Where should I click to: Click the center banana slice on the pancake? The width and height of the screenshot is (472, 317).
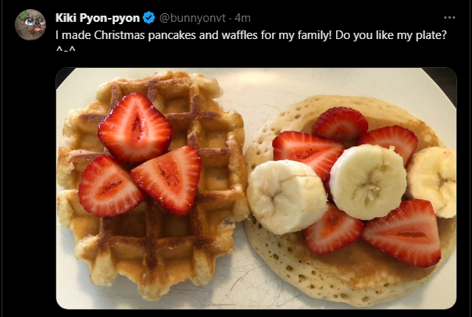coord(368,182)
